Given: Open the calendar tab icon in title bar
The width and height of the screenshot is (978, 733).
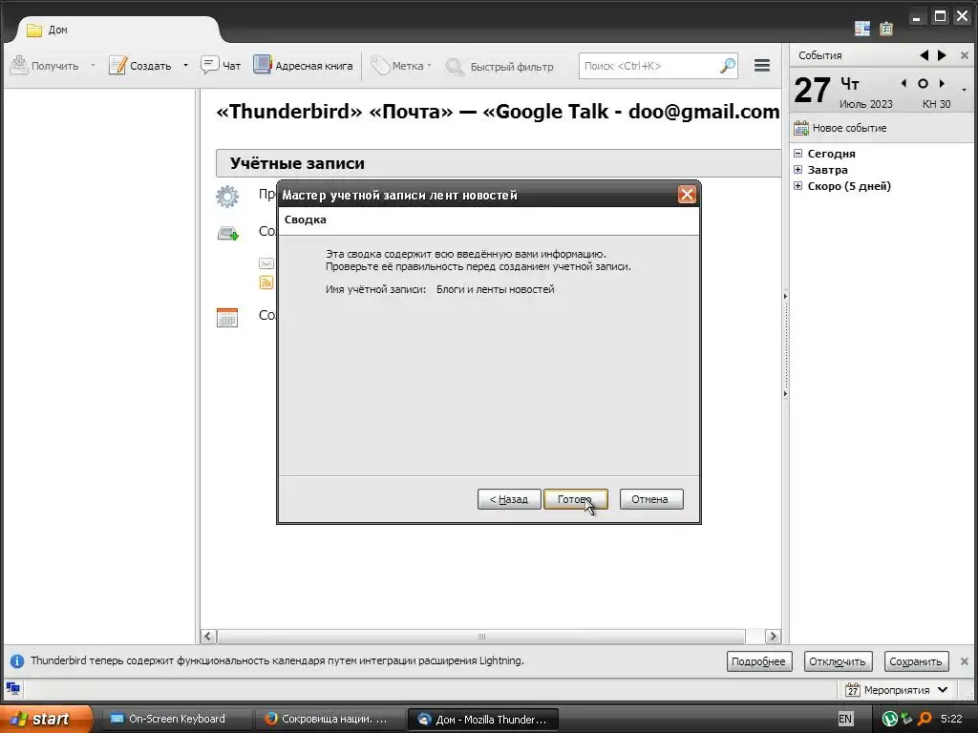Looking at the screenshot, I should (862, 28).
